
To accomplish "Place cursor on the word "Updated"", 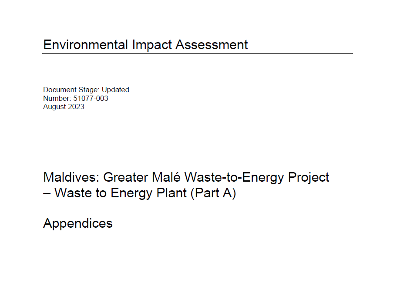I will pos(115,90).
